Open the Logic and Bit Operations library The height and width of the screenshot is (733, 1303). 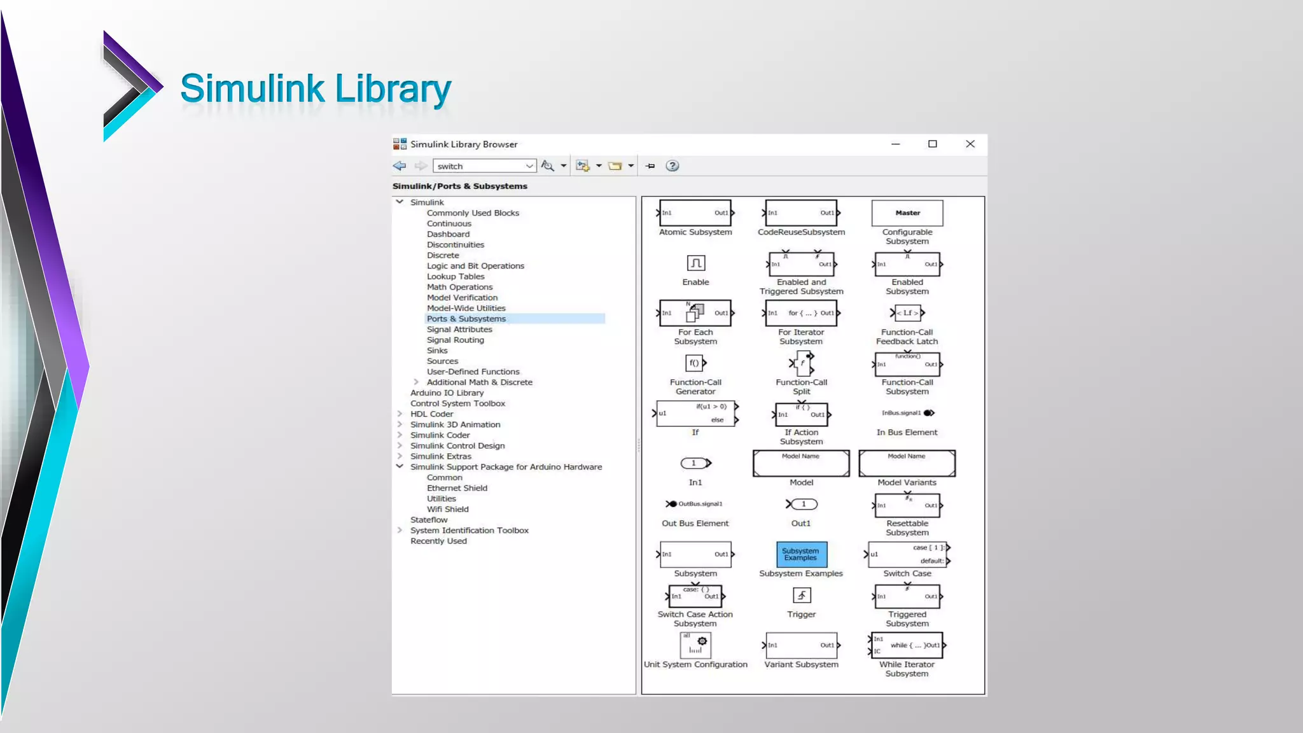[x=475, y=266]
